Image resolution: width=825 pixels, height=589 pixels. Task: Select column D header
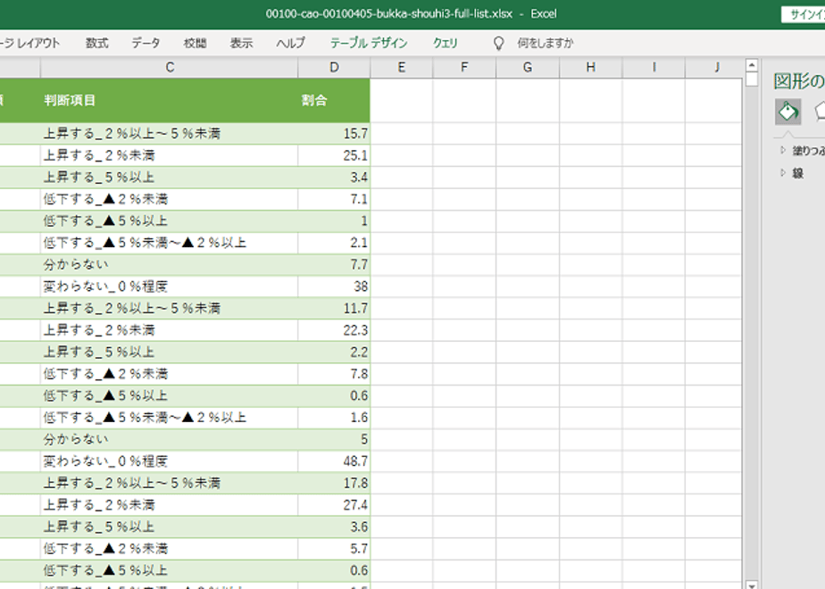[x=334, y=67]
